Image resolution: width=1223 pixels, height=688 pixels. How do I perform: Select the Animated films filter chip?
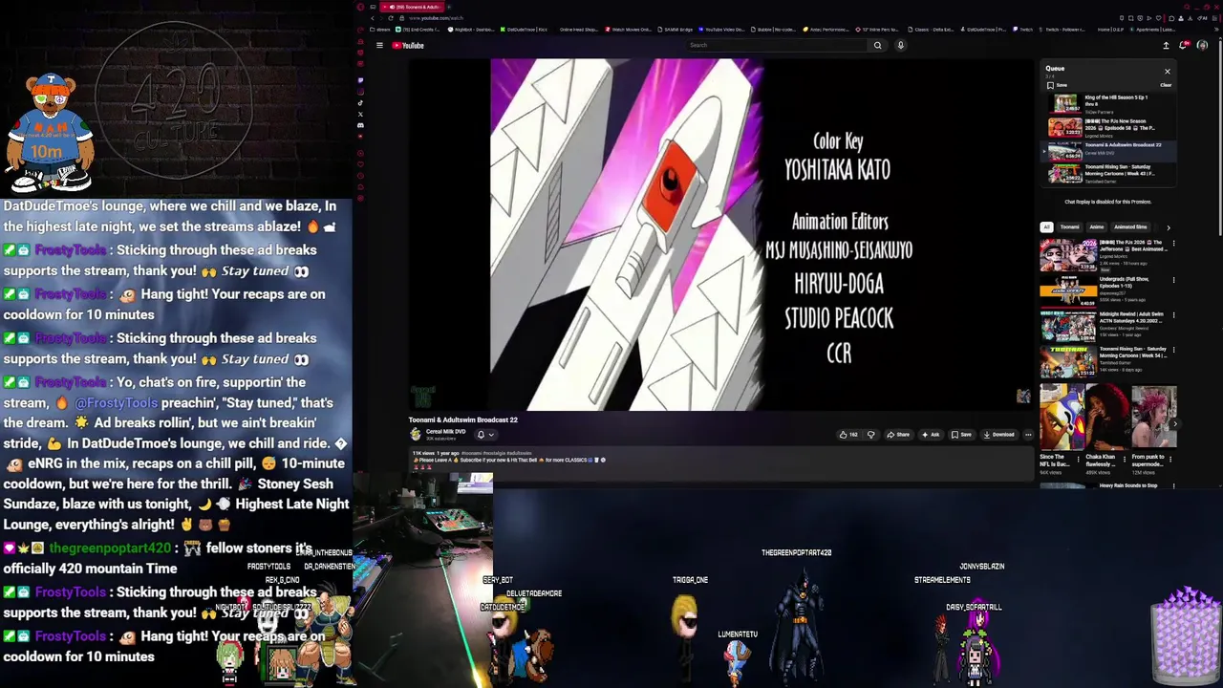(x=1130, y=227)
